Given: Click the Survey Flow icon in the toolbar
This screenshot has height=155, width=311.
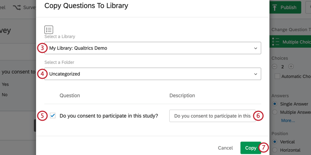Looking at the screenshot, I should click(16, 7).
